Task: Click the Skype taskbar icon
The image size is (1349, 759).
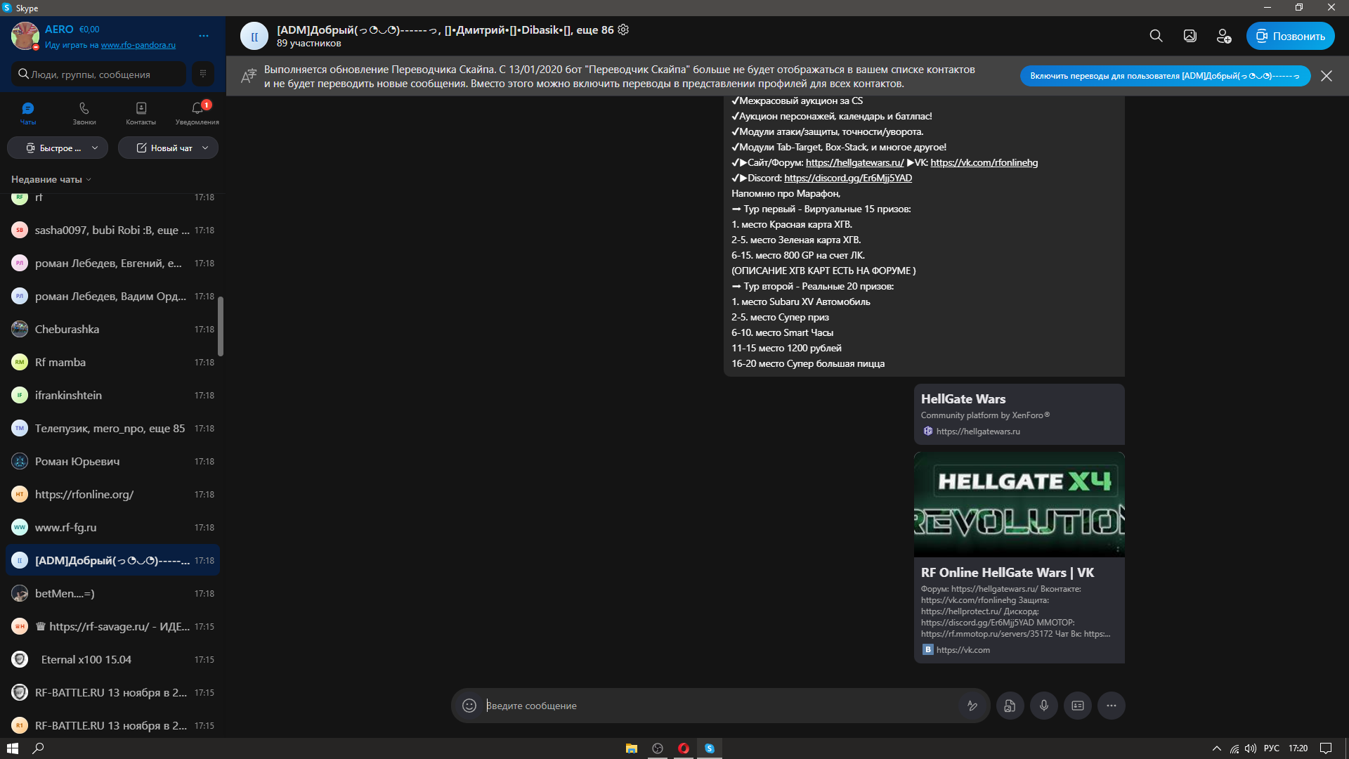Action: click(x=710, y=748)
